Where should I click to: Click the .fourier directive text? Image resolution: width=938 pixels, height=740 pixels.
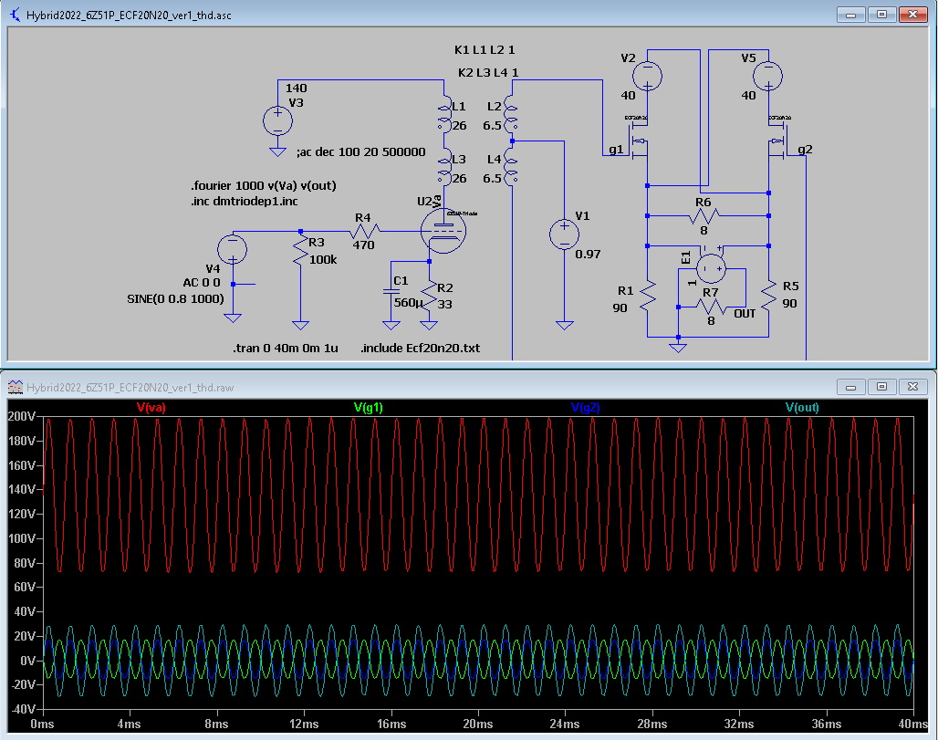click(264, 185)
